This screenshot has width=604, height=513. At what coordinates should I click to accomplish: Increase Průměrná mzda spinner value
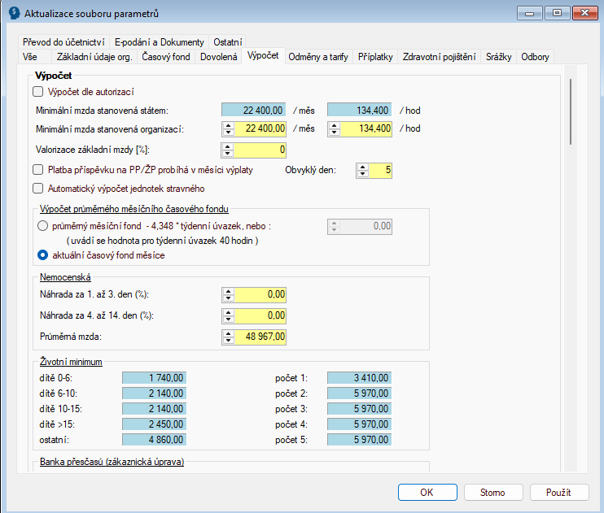229,333
